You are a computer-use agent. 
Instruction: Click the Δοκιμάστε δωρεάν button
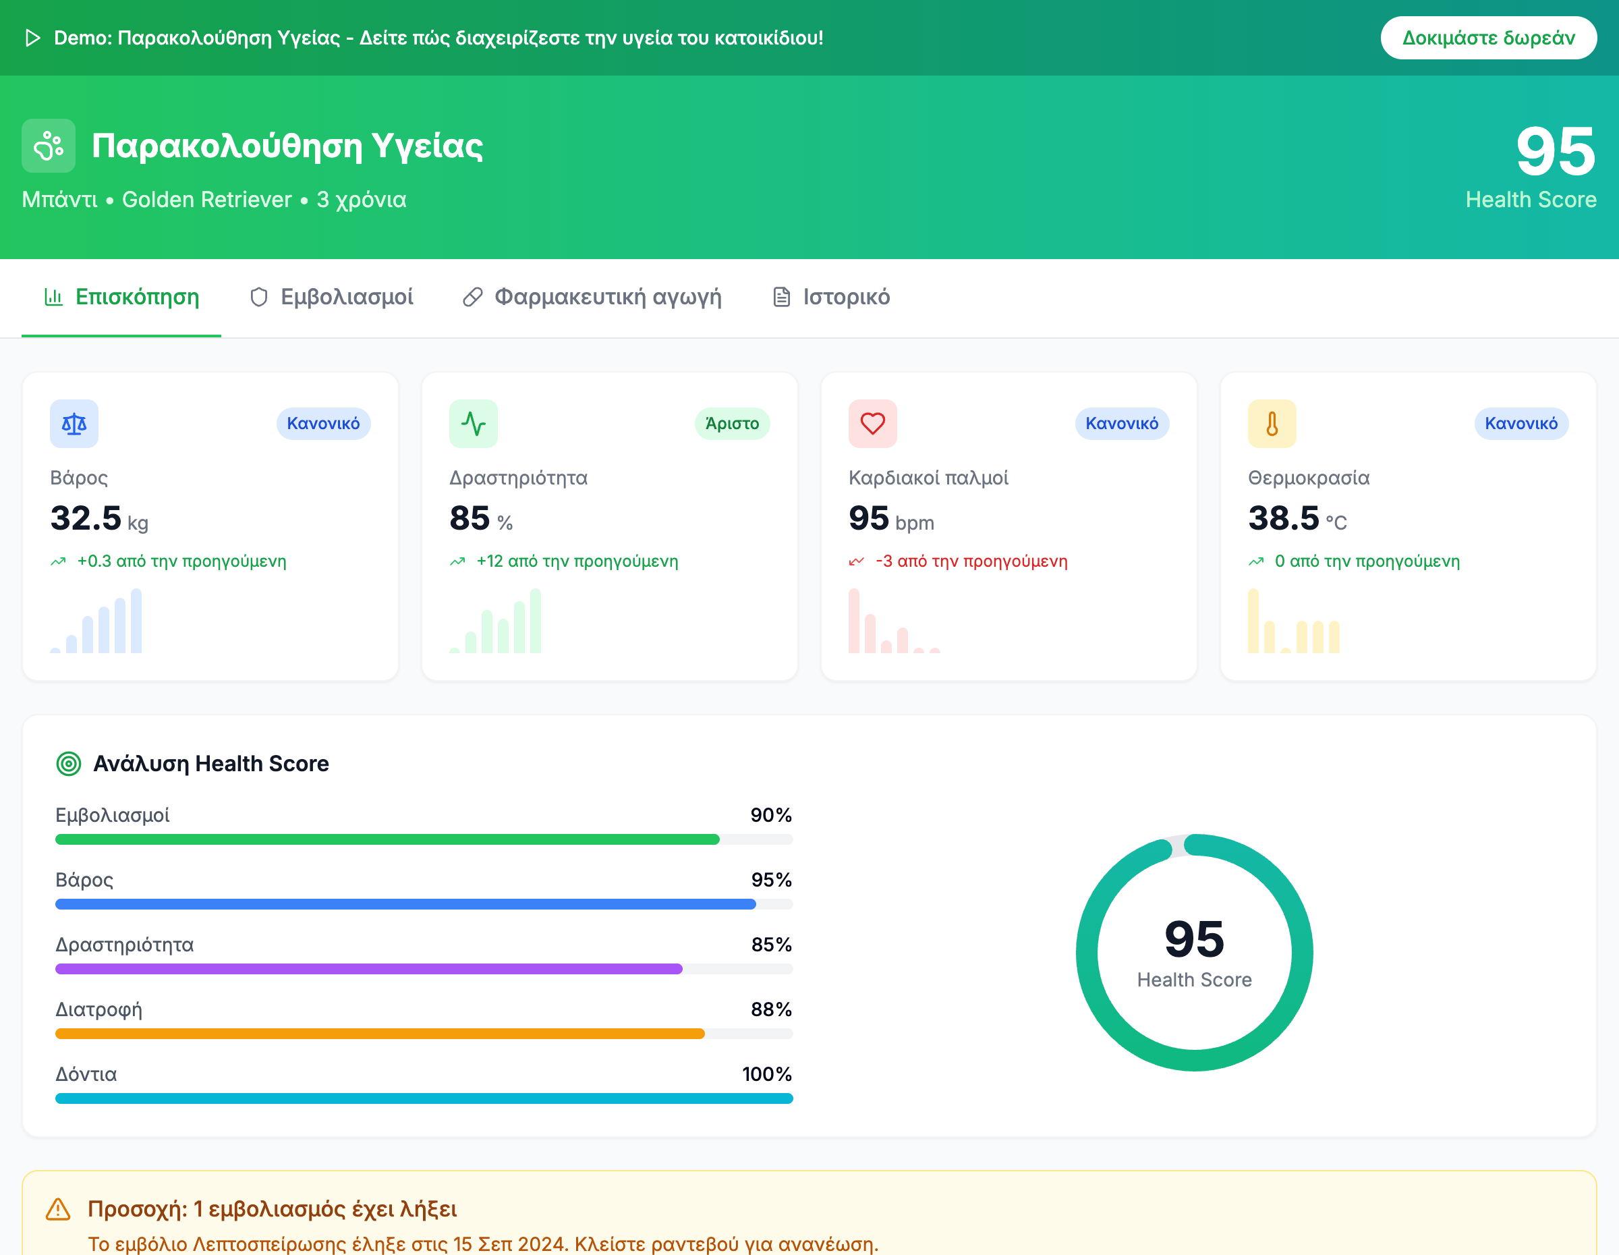click(1489, 38)
